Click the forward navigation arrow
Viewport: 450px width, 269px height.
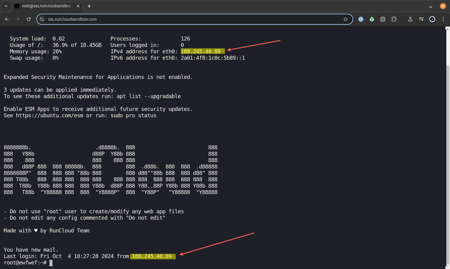17,19
